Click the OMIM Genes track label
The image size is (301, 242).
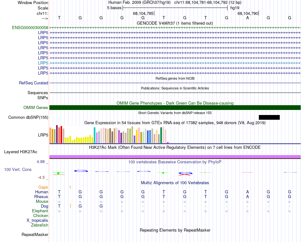point(36,108)
